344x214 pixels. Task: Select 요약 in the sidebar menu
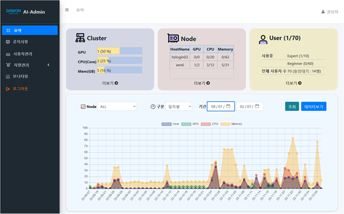pos(30,30)
